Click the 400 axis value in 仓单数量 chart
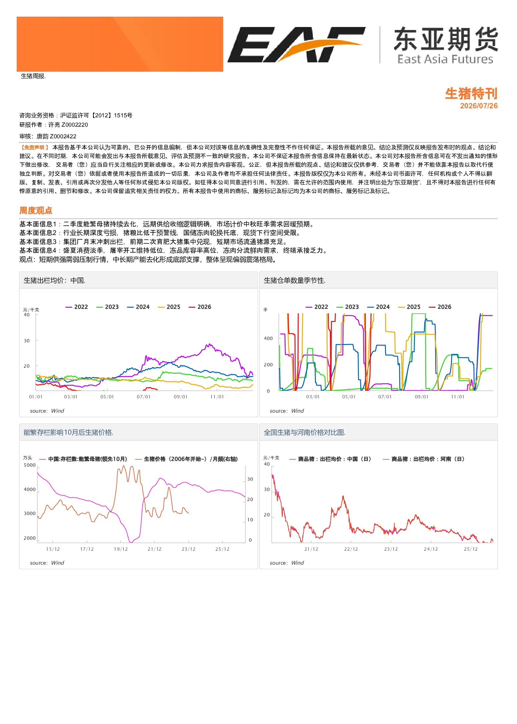Image resolution: width=517 pixels, height=724 pixels. [268, 338]
